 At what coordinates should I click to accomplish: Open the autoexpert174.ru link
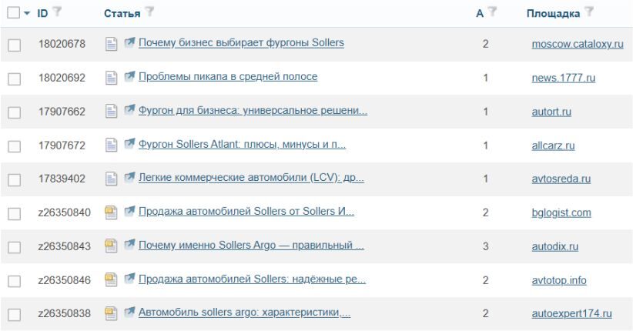click(x=571, y=314)
